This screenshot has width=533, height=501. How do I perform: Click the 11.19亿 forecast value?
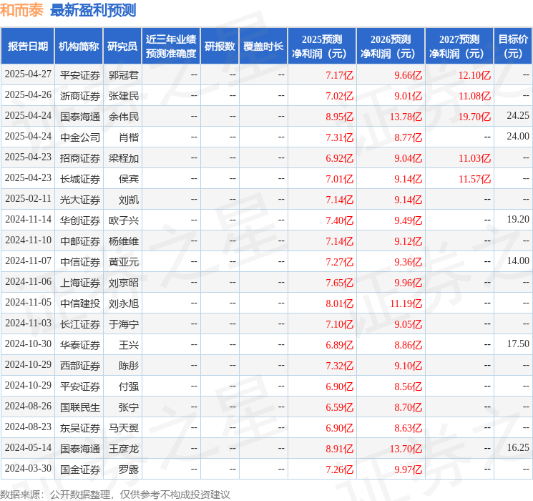[x=406, y=303]
